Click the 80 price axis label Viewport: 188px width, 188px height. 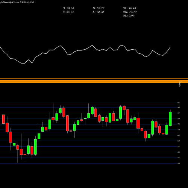point(179,118)
